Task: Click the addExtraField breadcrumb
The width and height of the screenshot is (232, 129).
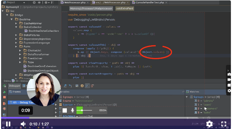Action: tap(125, 9)
